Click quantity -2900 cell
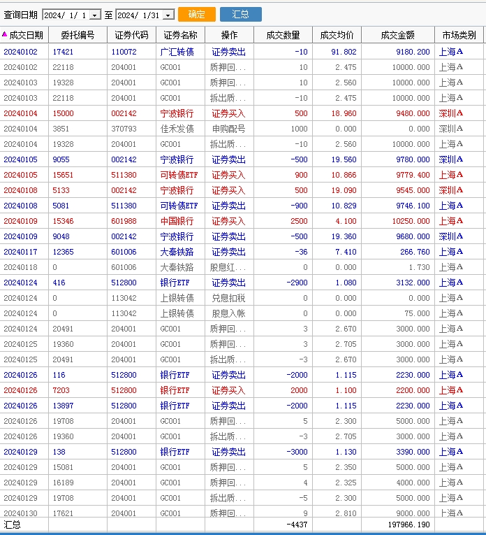This screenshot has height=535, width=486. pos(297,283)
